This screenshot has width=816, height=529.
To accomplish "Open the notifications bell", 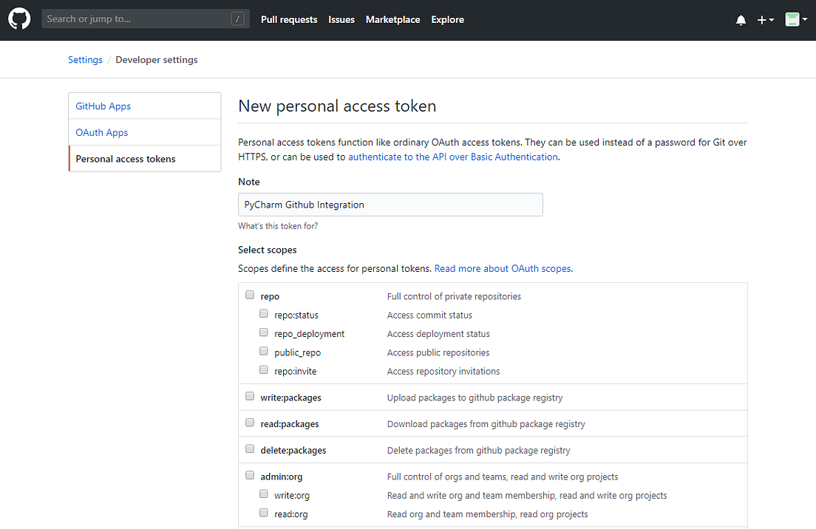I will tap(741, 20).
